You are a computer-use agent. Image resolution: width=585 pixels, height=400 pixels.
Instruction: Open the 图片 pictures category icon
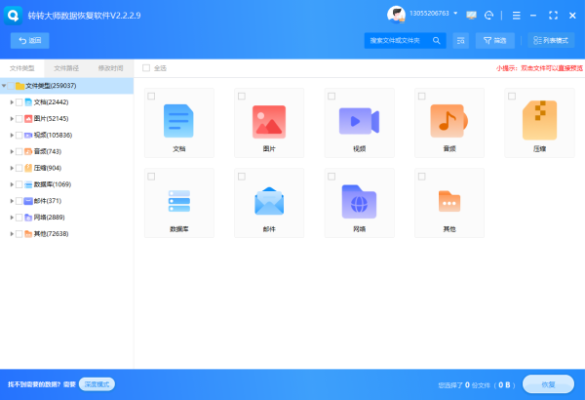268,120
